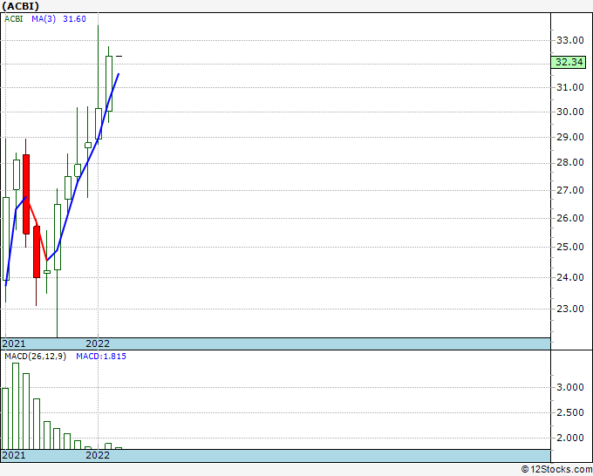593x476 pixels.
Task: Click the 2022 label on price chart axis
Action: click(98, 343)
